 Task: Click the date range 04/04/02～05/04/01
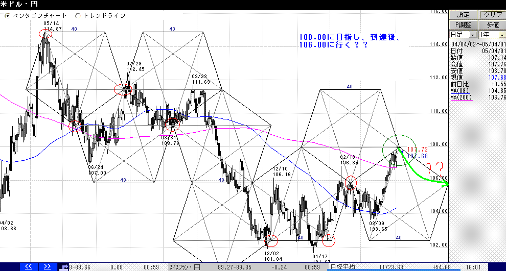(478, 44)
